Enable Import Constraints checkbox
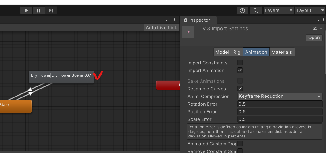 click(240, 63)
